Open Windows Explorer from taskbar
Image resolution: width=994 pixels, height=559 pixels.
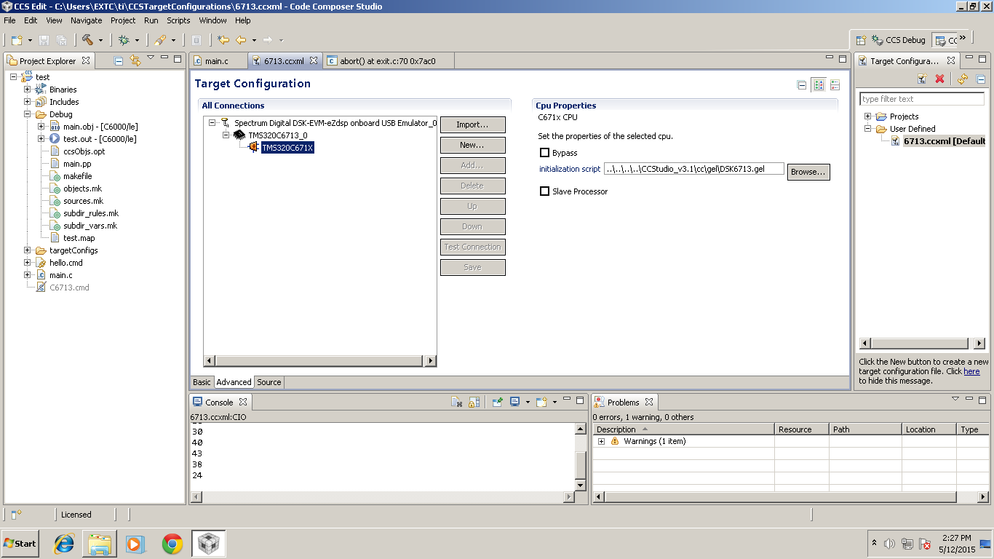click(x=100, y=543)
